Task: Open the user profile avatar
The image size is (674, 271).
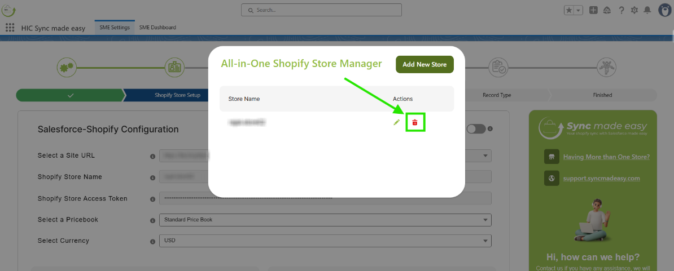Action: click(x=664, y=10)
